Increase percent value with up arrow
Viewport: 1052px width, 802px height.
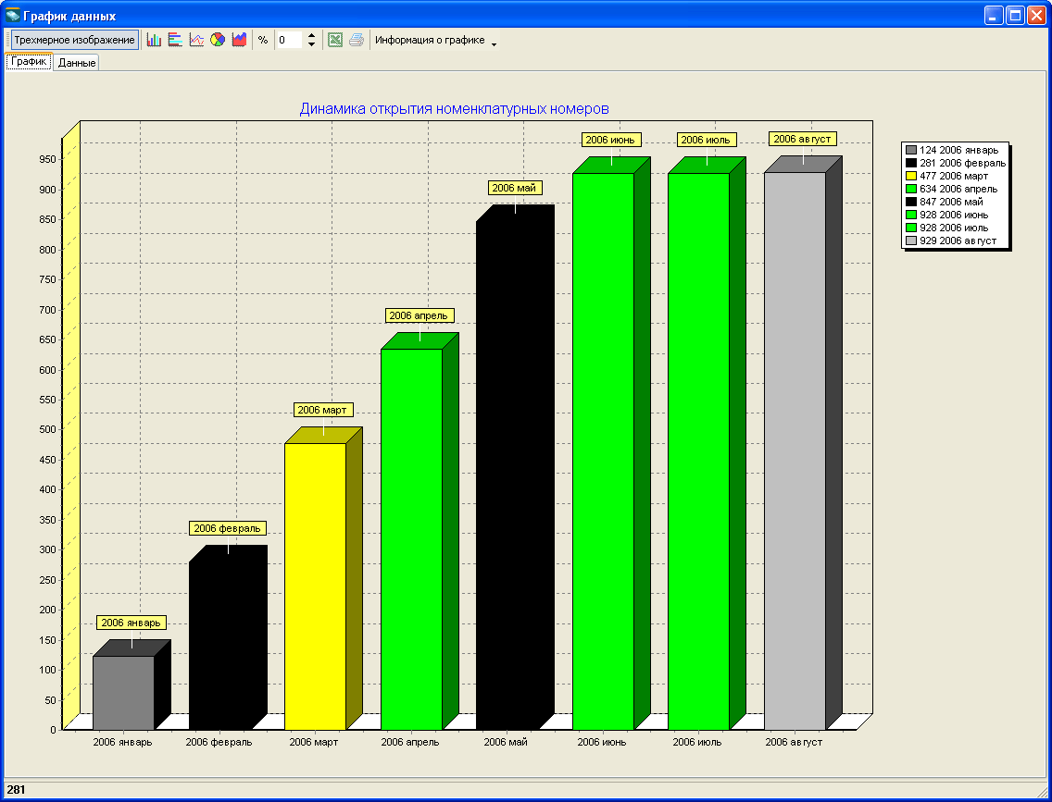(311, 35)
